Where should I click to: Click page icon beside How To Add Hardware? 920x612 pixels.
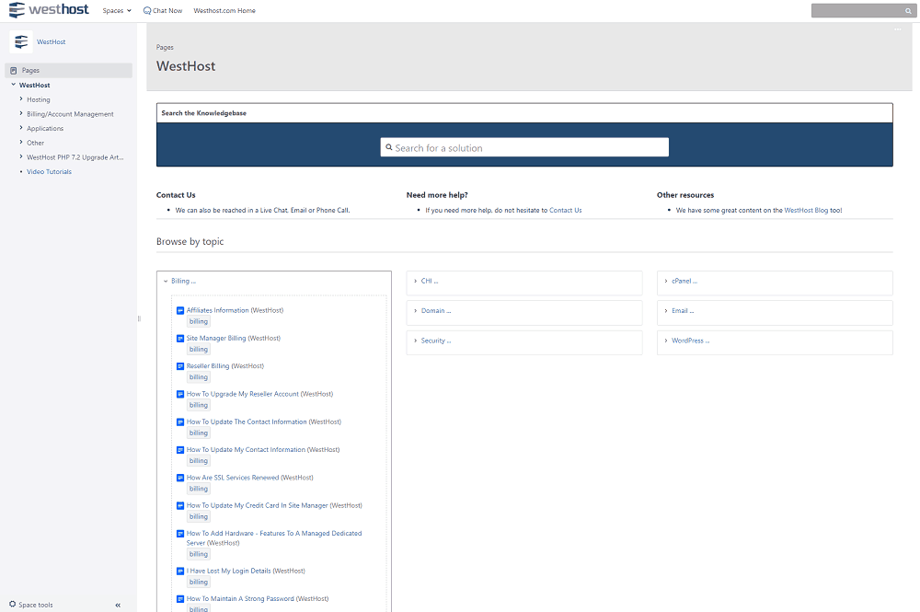click(180, 534)
